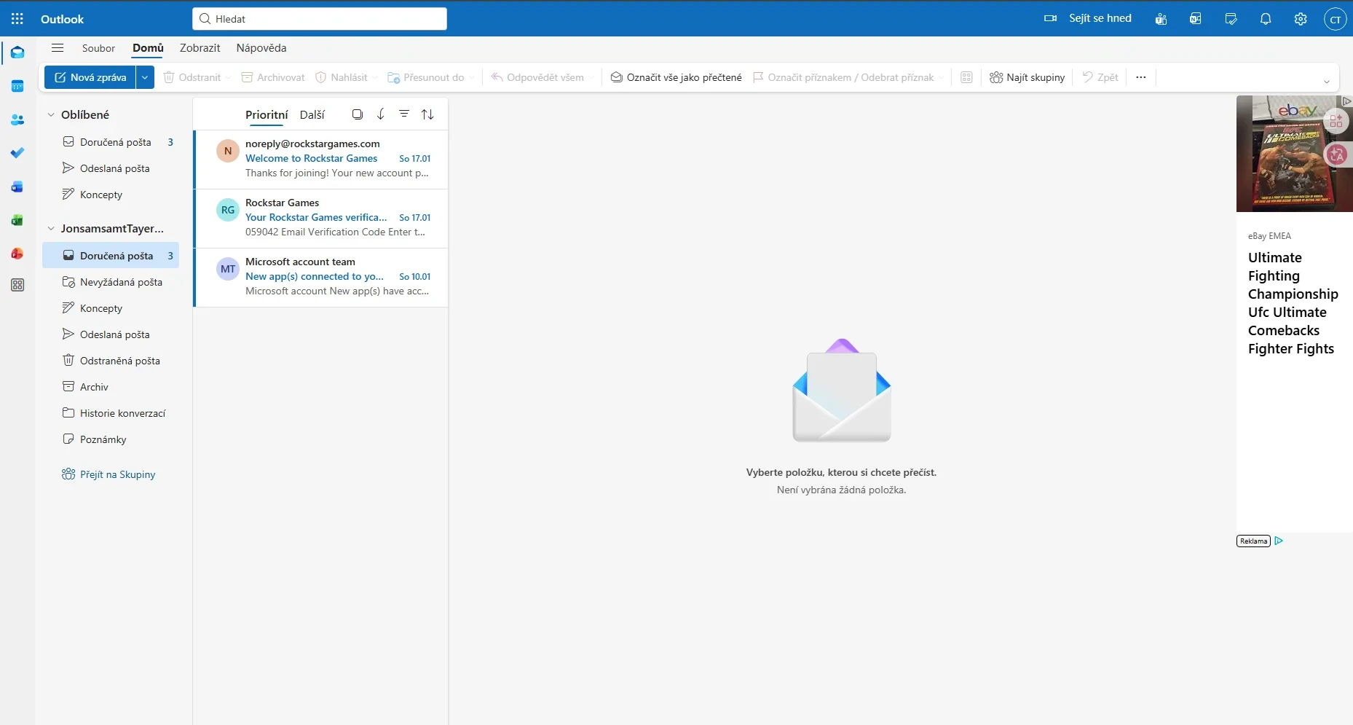Click the Reklama ad label

1253,541
